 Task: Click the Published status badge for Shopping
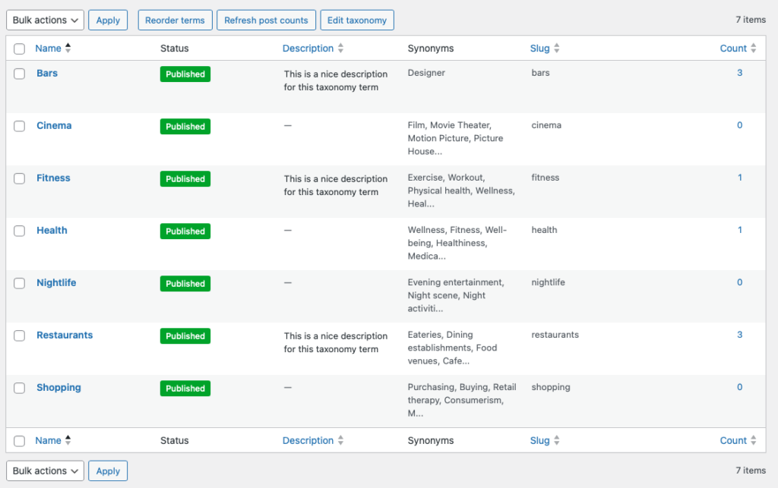point(185,389)
